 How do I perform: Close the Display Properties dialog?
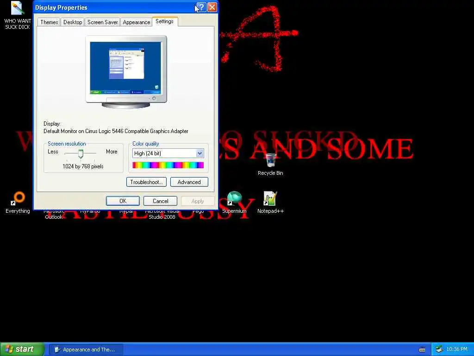(x=212, y=7)
